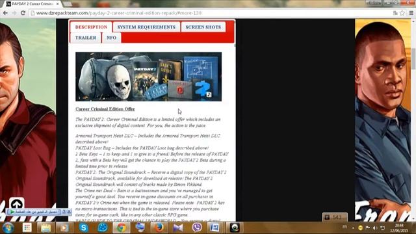Image resolution: width=416 pixels, height=234 pixels.
Task: Launch Firefox from the taskbar
Action: [159, 227]
